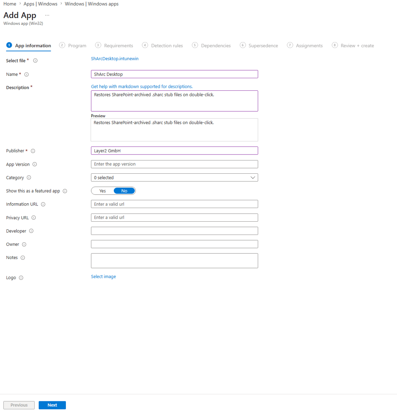
Task: Click the info icon beside Logo
Action: (x=21, y=278)
